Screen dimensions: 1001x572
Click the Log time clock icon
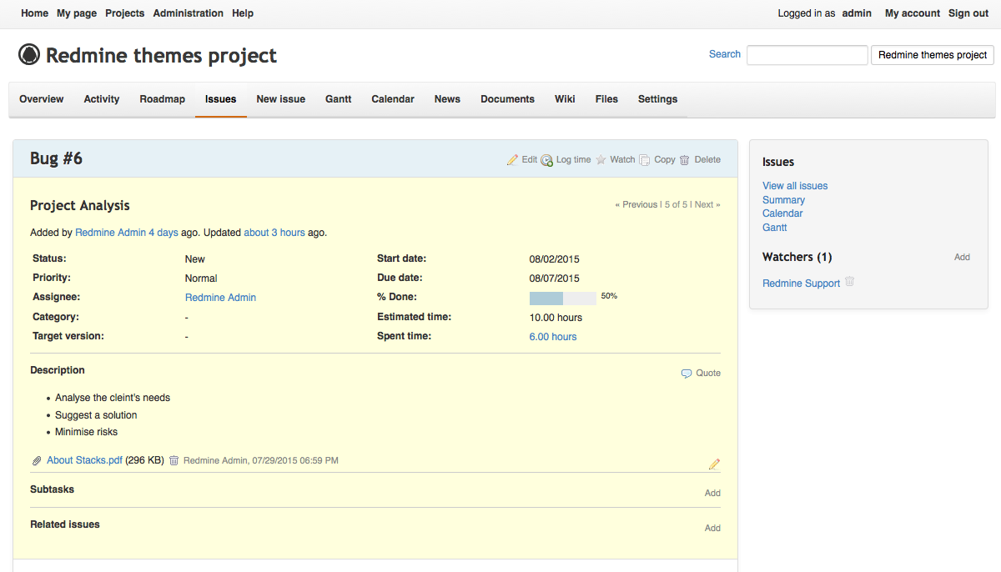coord(547,160)
